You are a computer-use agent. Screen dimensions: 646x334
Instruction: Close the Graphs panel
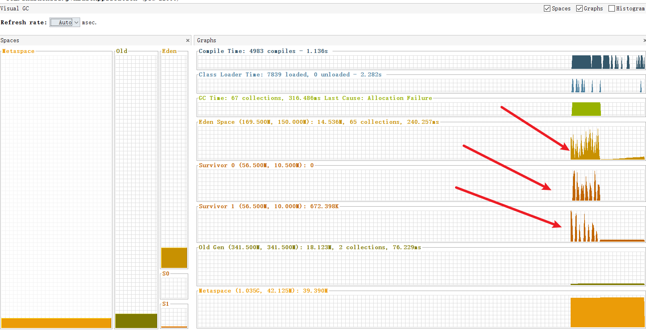click(644, 40)
